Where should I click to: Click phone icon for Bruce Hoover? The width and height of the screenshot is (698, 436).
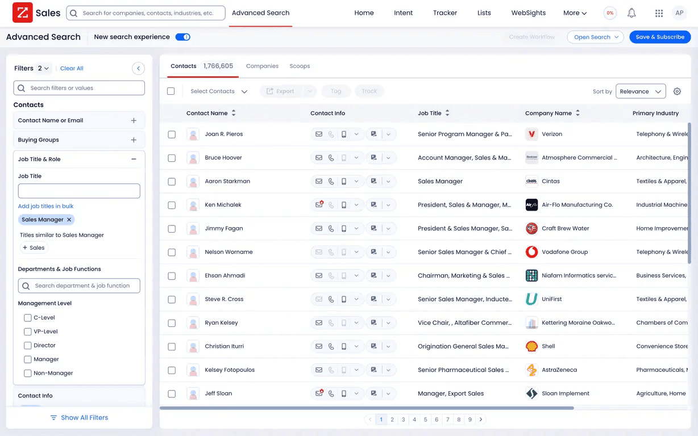(x=331, y=158)
